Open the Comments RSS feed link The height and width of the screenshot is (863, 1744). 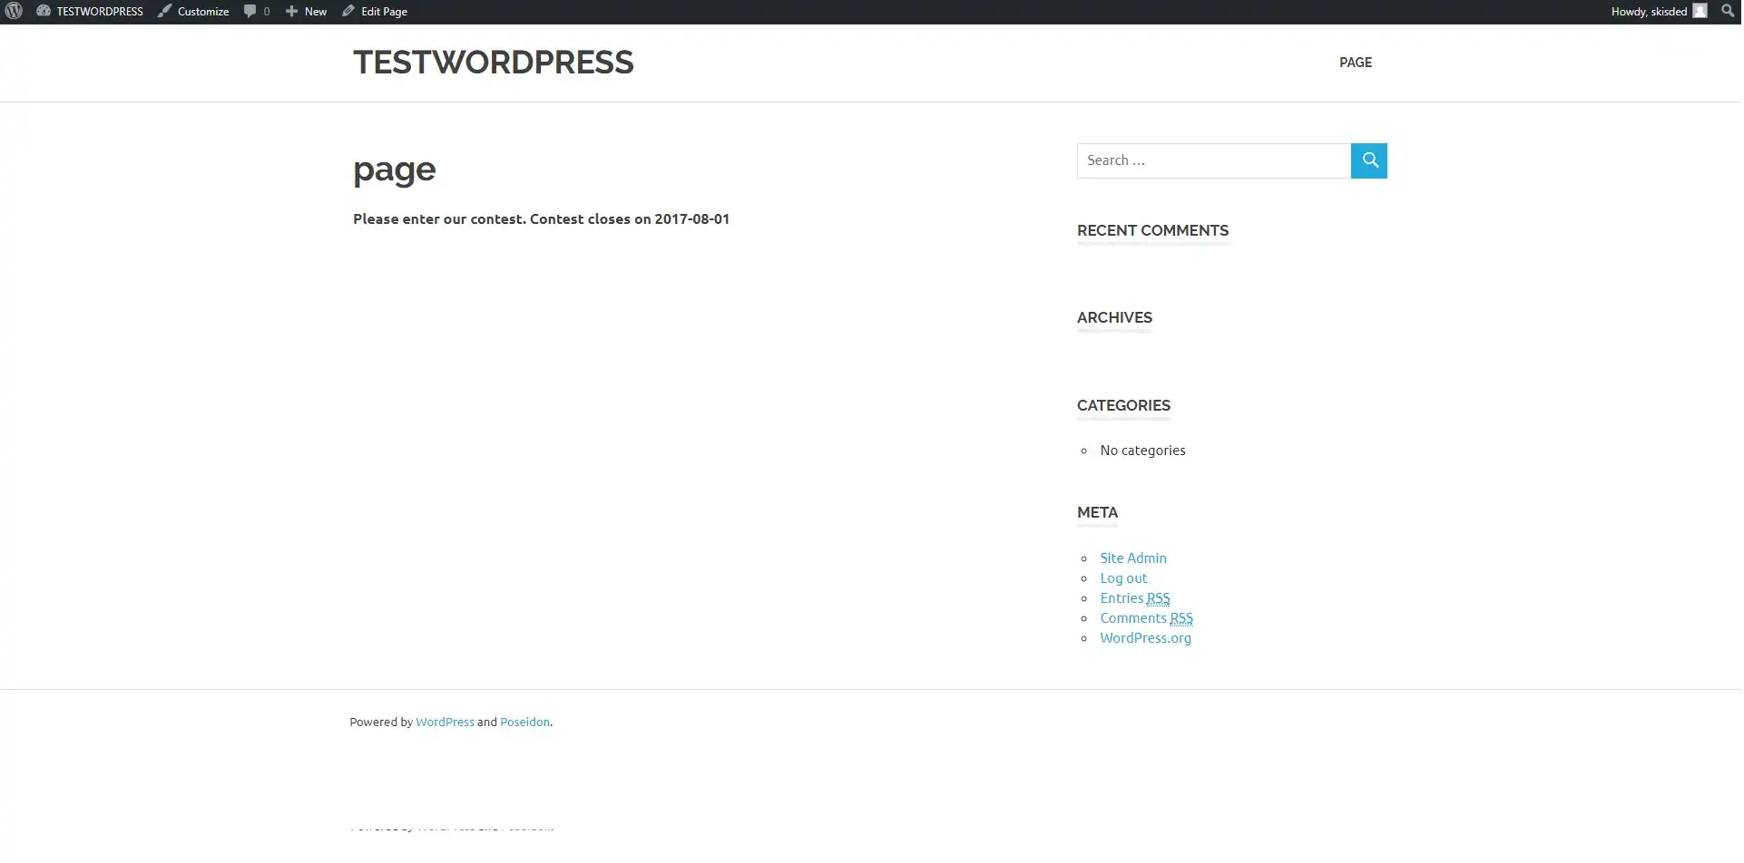tap(1146, 618)
